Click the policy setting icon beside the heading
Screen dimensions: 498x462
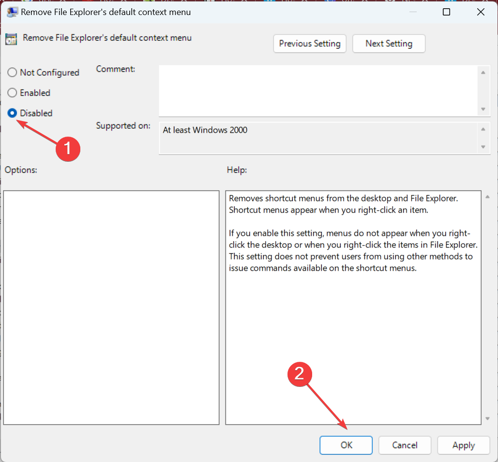click(11, 39)
